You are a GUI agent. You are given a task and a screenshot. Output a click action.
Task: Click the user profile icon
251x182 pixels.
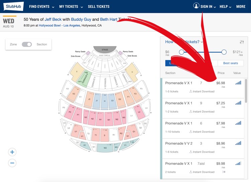196,6
